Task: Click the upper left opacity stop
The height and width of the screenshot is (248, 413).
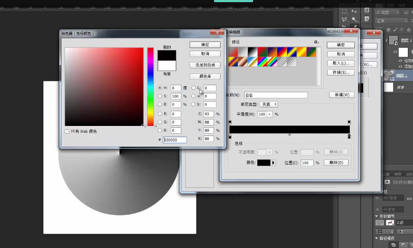Action: click(x=230, y=122)
